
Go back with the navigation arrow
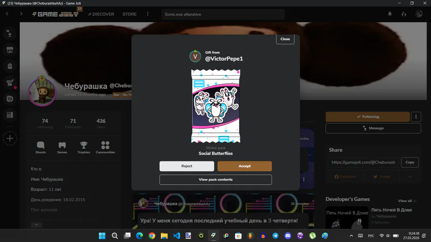(x=7, y=14)
